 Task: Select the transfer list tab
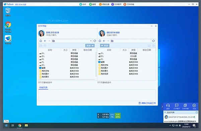pos(43,88)
